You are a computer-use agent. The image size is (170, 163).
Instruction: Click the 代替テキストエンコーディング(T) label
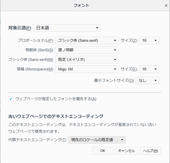pyautogui.click(x=37, y=140)
